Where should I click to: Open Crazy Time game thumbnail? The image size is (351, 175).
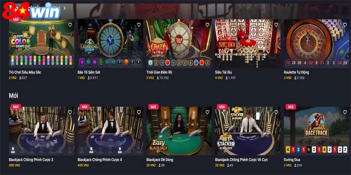(x=179, y=43)
